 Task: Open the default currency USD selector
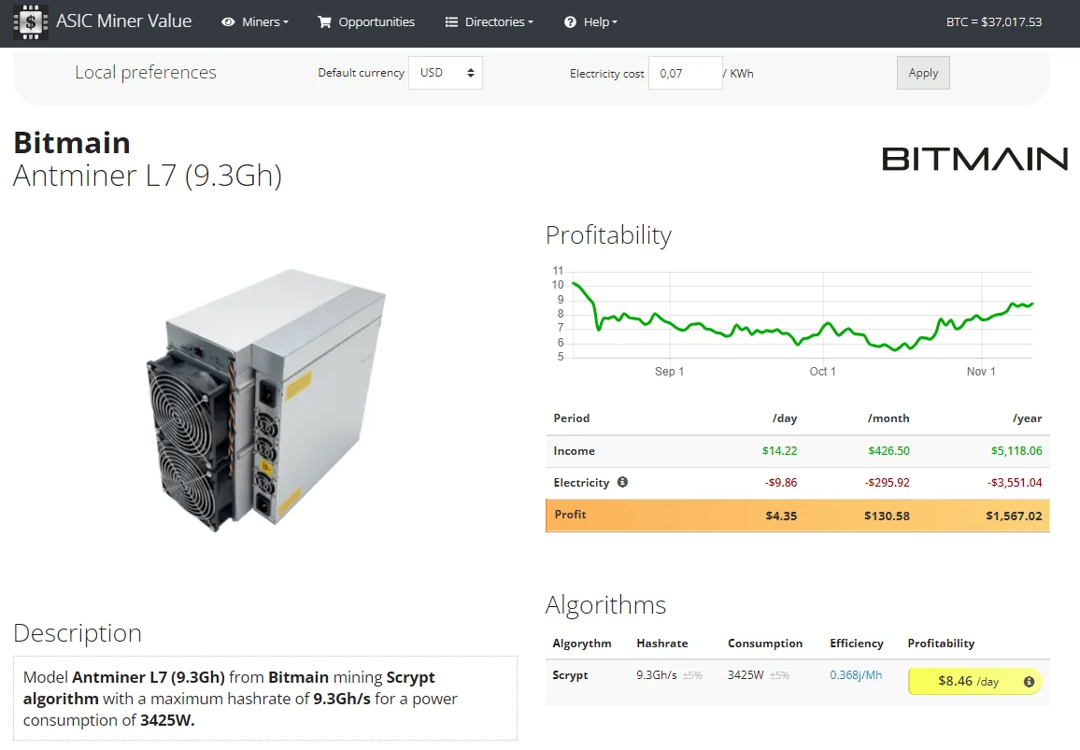[446, 72]
